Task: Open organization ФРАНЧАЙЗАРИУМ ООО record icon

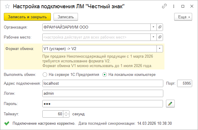Action: [x=160, y=27]
